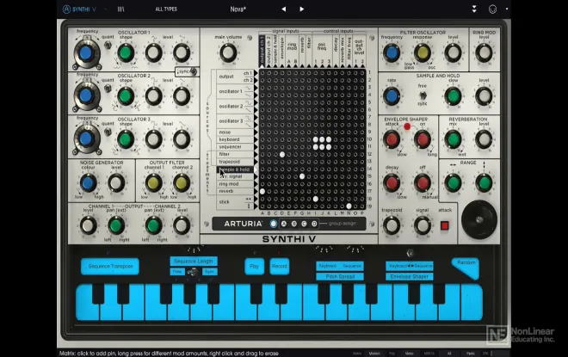Select the default group assign circle

274,224
